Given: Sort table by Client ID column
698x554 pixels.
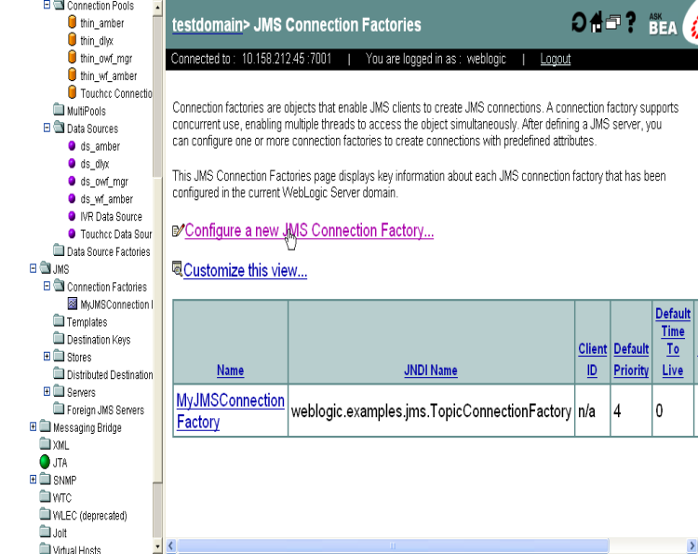Looking at the screenshot, I should tap(593, 359).
